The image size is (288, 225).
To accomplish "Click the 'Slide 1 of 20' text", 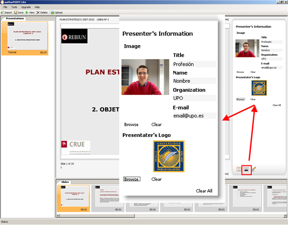I will [x=67, y=164].
